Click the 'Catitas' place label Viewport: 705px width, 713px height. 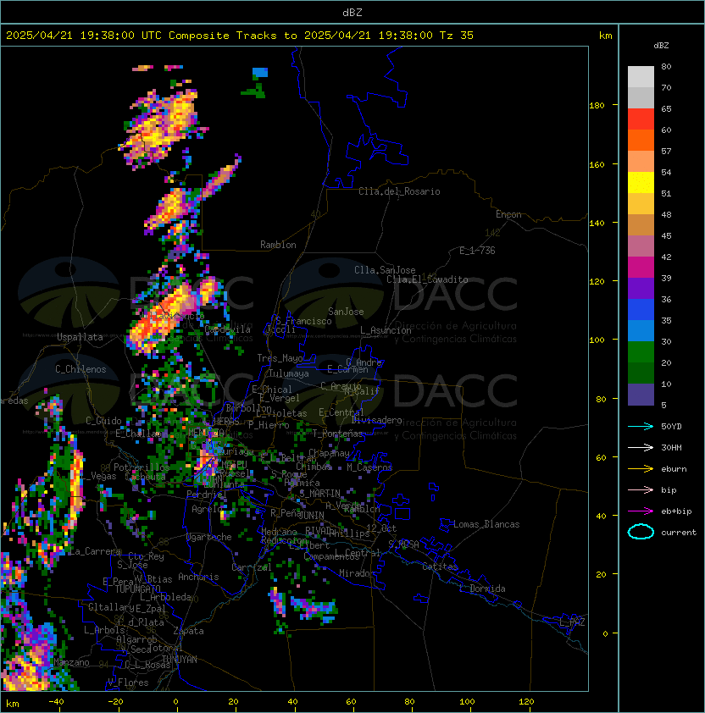440,567
